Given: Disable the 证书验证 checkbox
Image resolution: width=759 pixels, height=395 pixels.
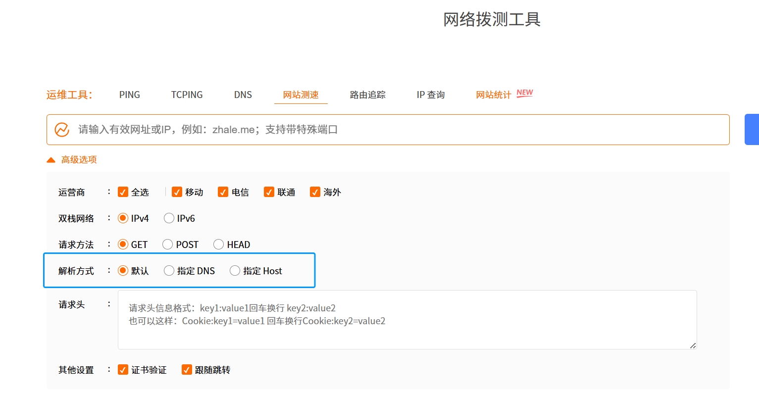Looking at the screenshot, I should [123, 370].
